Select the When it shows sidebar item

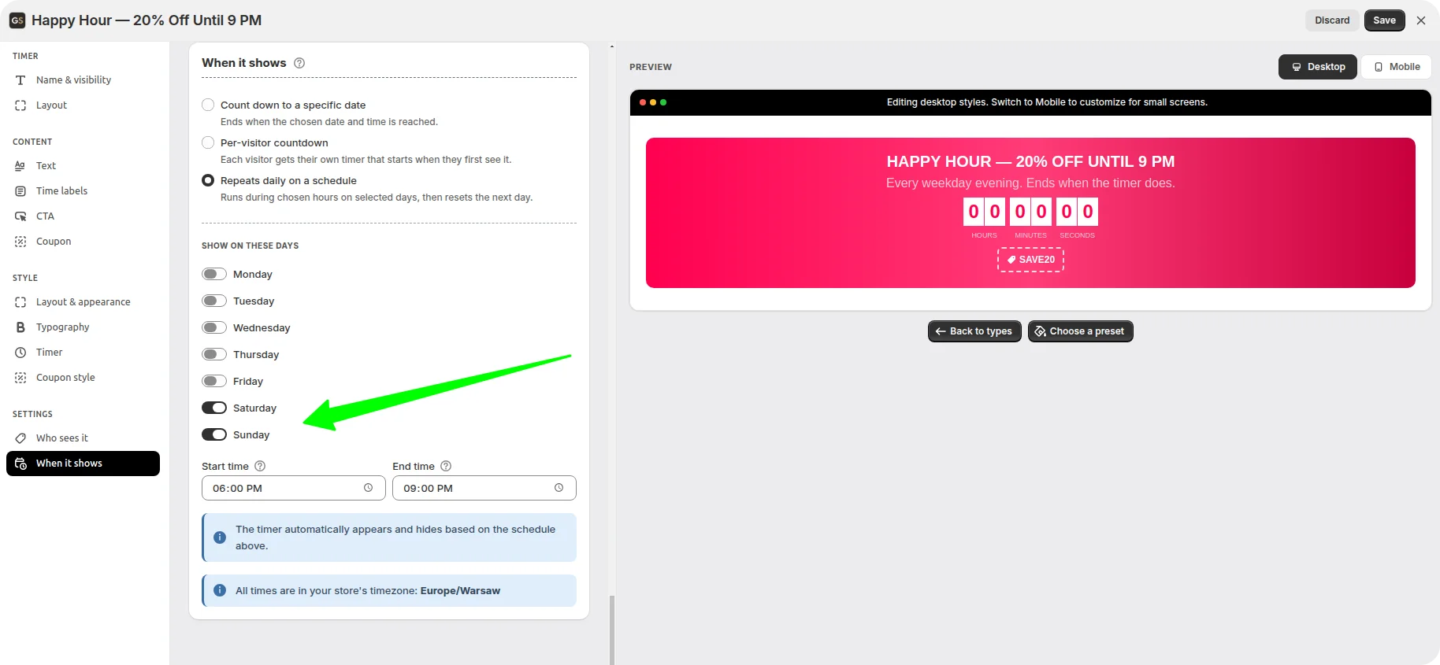[83, 464]
